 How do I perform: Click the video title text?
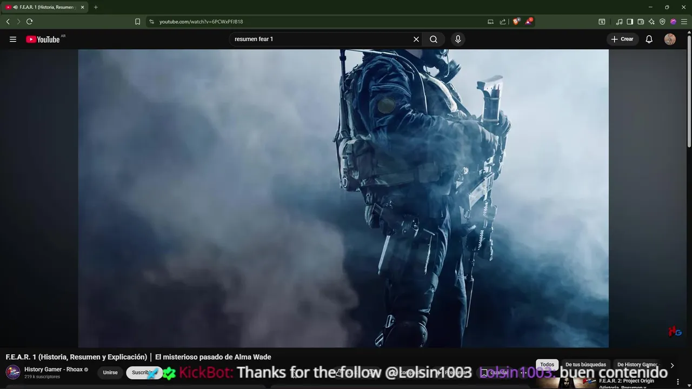point(138,357)
